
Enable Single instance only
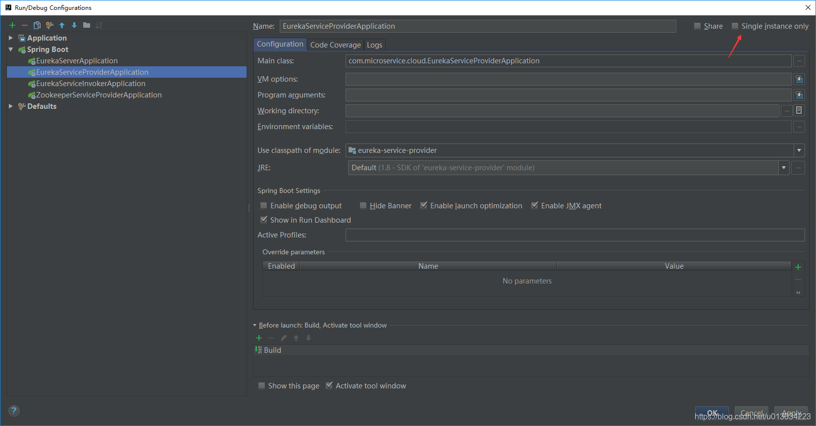[735, 26]
